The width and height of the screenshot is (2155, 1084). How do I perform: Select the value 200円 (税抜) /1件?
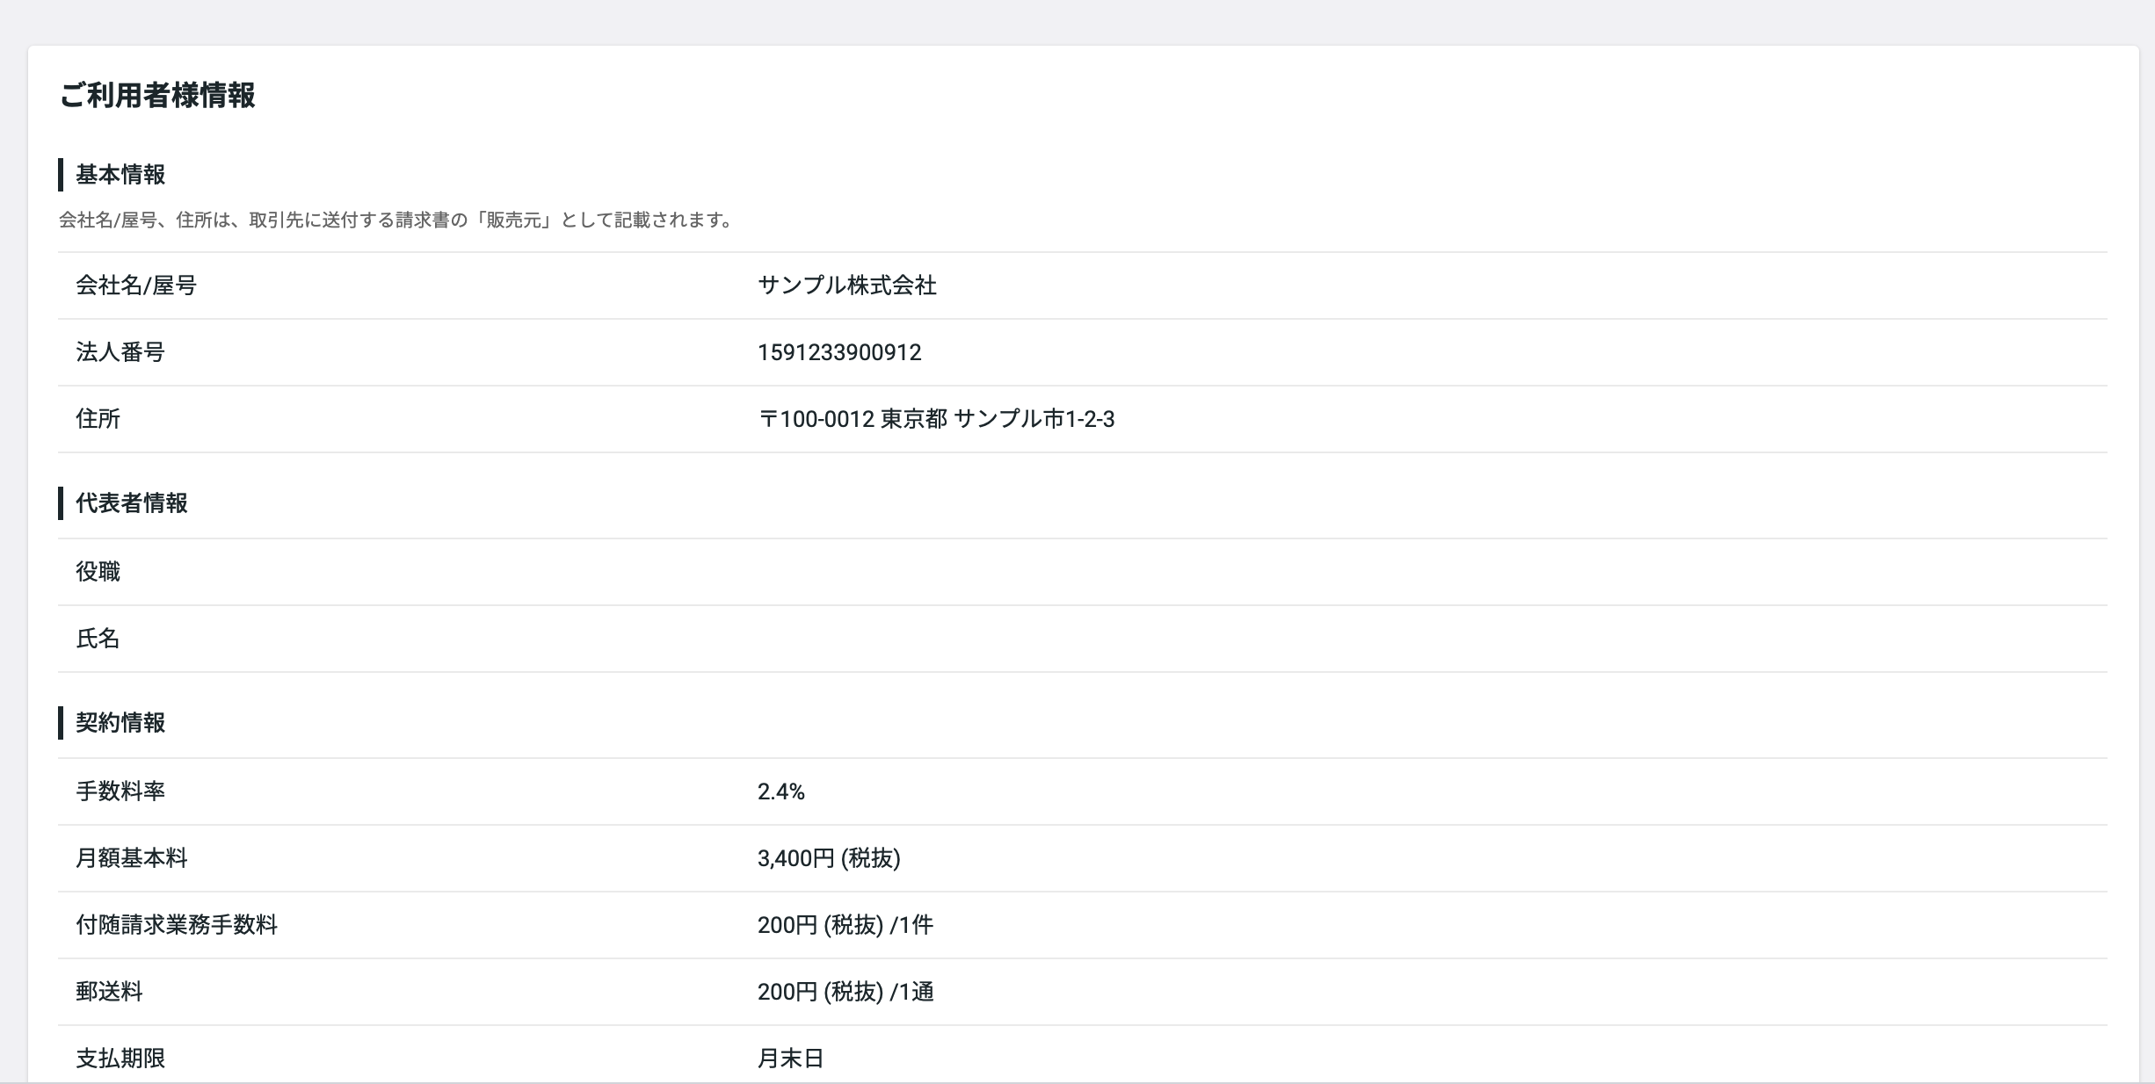(845, 925)
